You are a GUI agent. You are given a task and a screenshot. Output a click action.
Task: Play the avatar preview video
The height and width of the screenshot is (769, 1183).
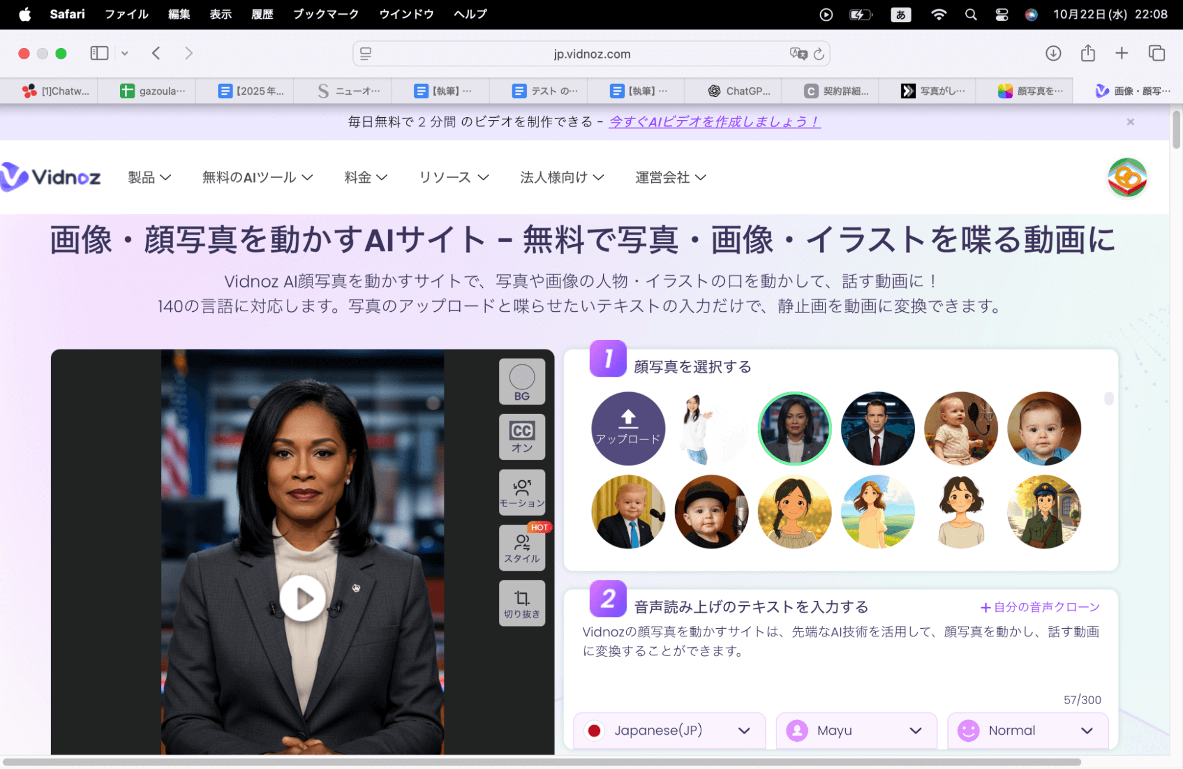tap(303, 598)
